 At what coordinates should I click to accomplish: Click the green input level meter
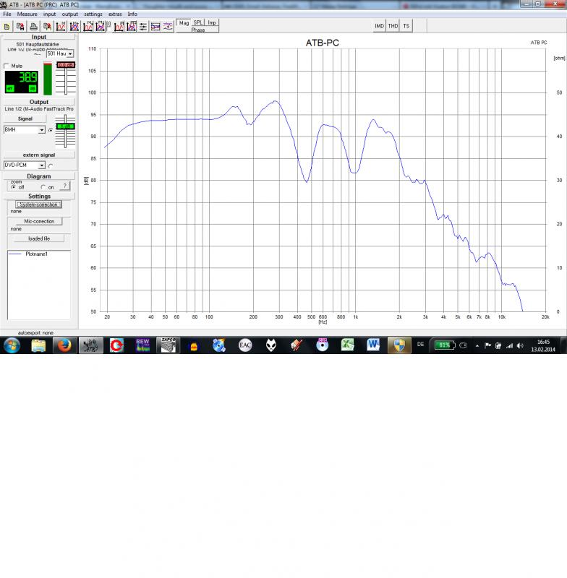coord(48,79)
